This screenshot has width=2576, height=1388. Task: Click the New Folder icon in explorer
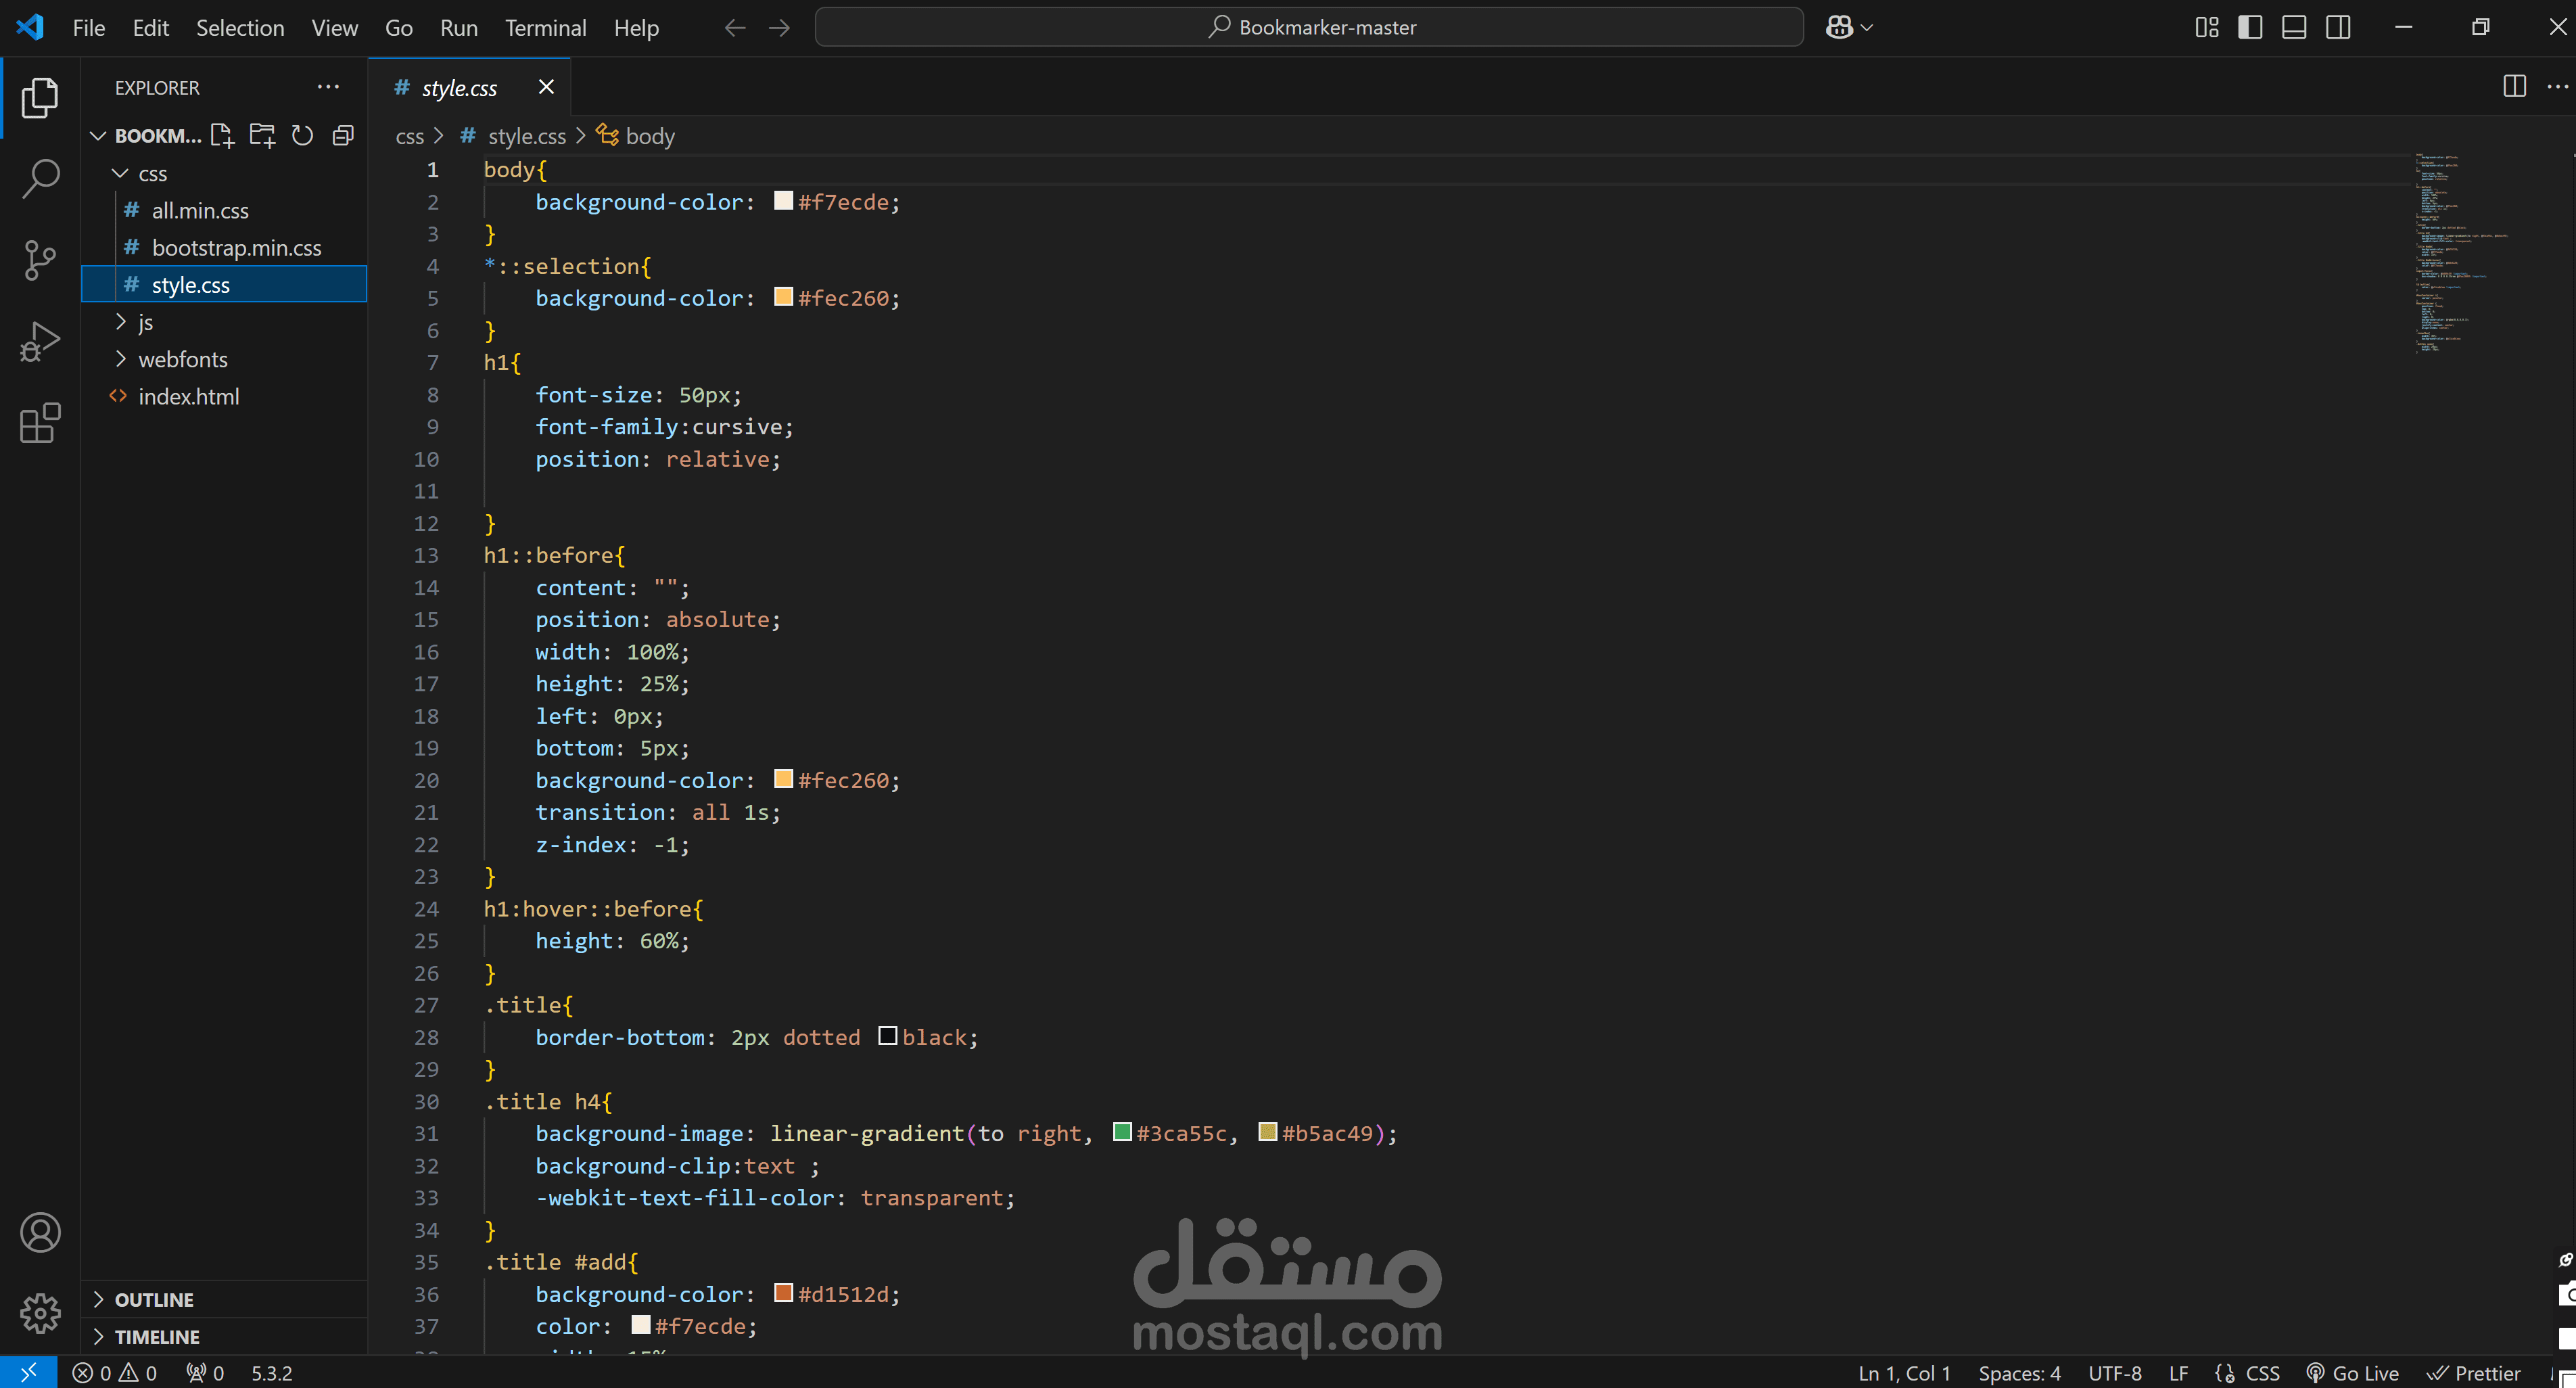tap(262, 135)
